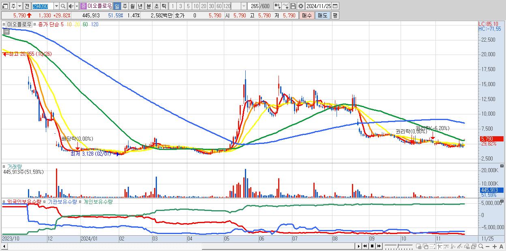The height and width of the screenshot is (251, 506).
Task: Click the 전 button
Action: click(x=27, y=6)
